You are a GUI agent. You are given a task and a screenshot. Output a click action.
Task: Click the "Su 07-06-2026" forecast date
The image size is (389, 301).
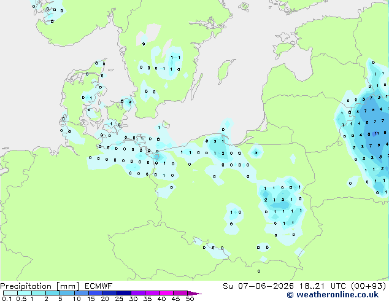click(258, 286)
